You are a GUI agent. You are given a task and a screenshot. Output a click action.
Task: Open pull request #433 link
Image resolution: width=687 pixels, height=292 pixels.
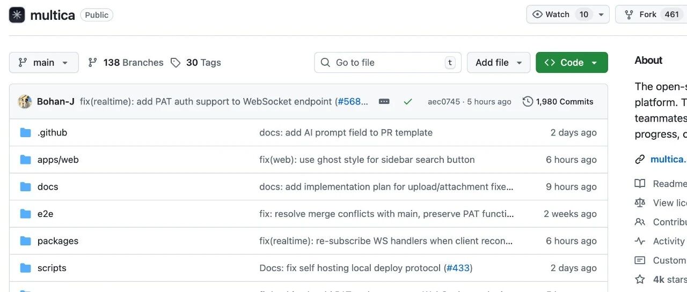[458, 268]
